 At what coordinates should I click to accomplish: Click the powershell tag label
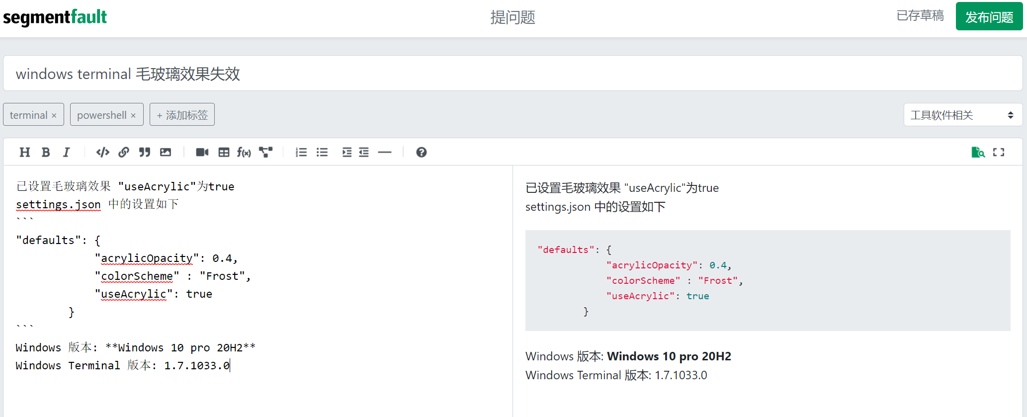[102, 115]
